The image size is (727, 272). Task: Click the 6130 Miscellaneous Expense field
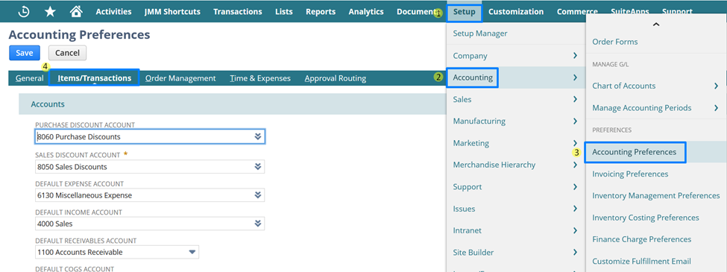point(150,195)
